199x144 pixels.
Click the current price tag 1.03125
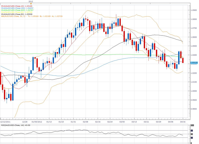[x=193, y=63]
